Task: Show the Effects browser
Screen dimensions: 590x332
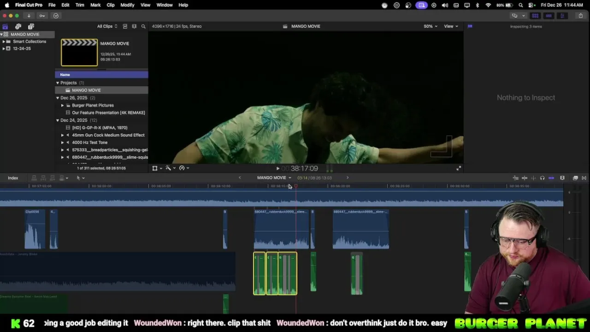Action: (575, 178)
